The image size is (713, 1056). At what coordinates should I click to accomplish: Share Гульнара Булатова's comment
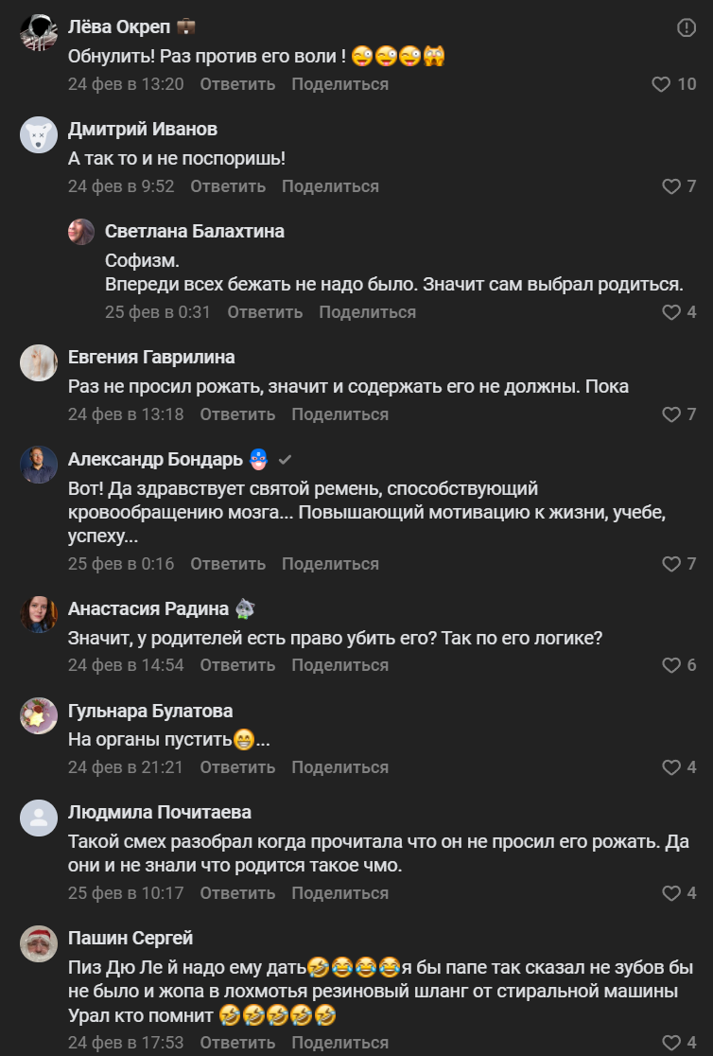click(339, 767)
